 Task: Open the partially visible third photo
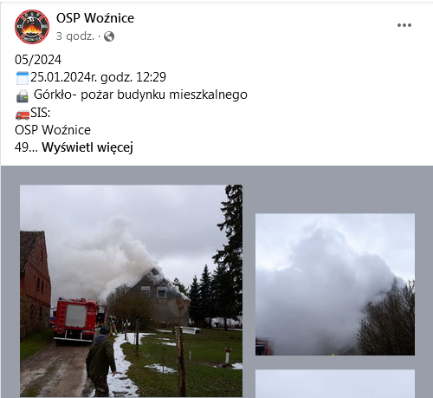click(x=335, y=383)
